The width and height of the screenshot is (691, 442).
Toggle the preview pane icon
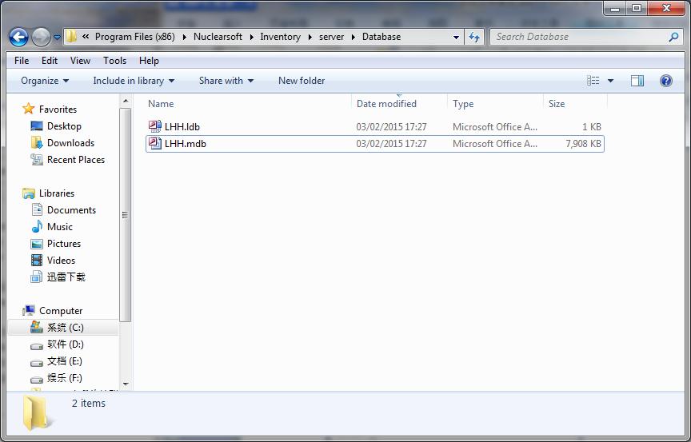point(637,81)
